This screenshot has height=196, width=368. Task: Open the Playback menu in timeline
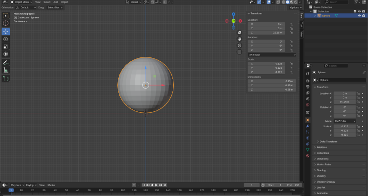point(17,185)
